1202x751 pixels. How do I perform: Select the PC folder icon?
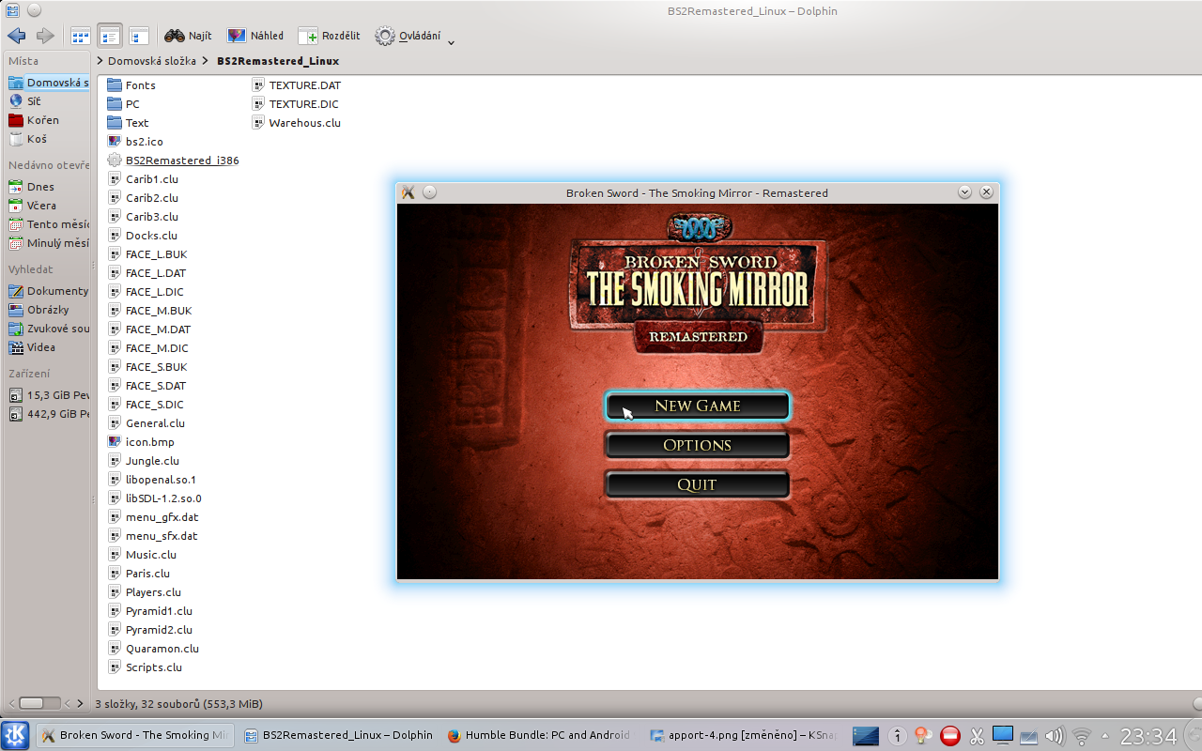(115, 104)
